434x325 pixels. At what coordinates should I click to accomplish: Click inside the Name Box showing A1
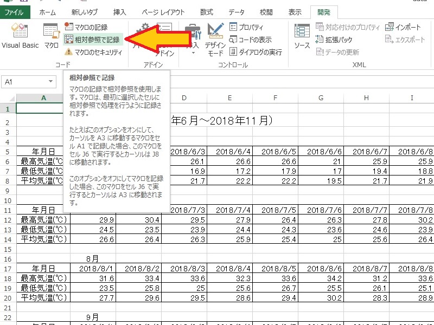click(x=24, y=82)
